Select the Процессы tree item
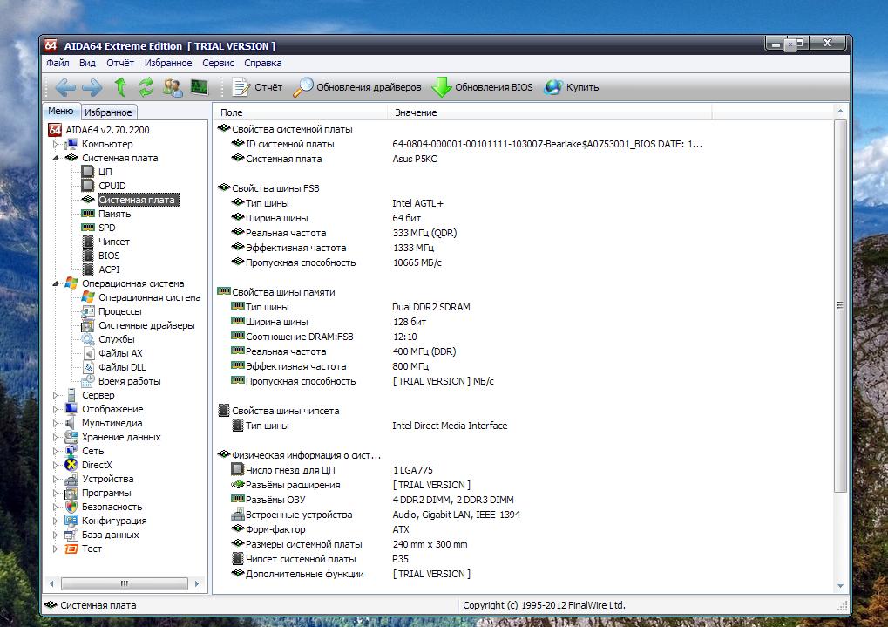This screenshot has width=888, height=627. (120, 311)
